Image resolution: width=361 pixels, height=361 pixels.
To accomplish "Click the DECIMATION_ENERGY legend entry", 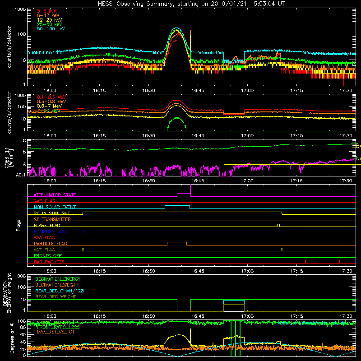I will tap(58, 279).
